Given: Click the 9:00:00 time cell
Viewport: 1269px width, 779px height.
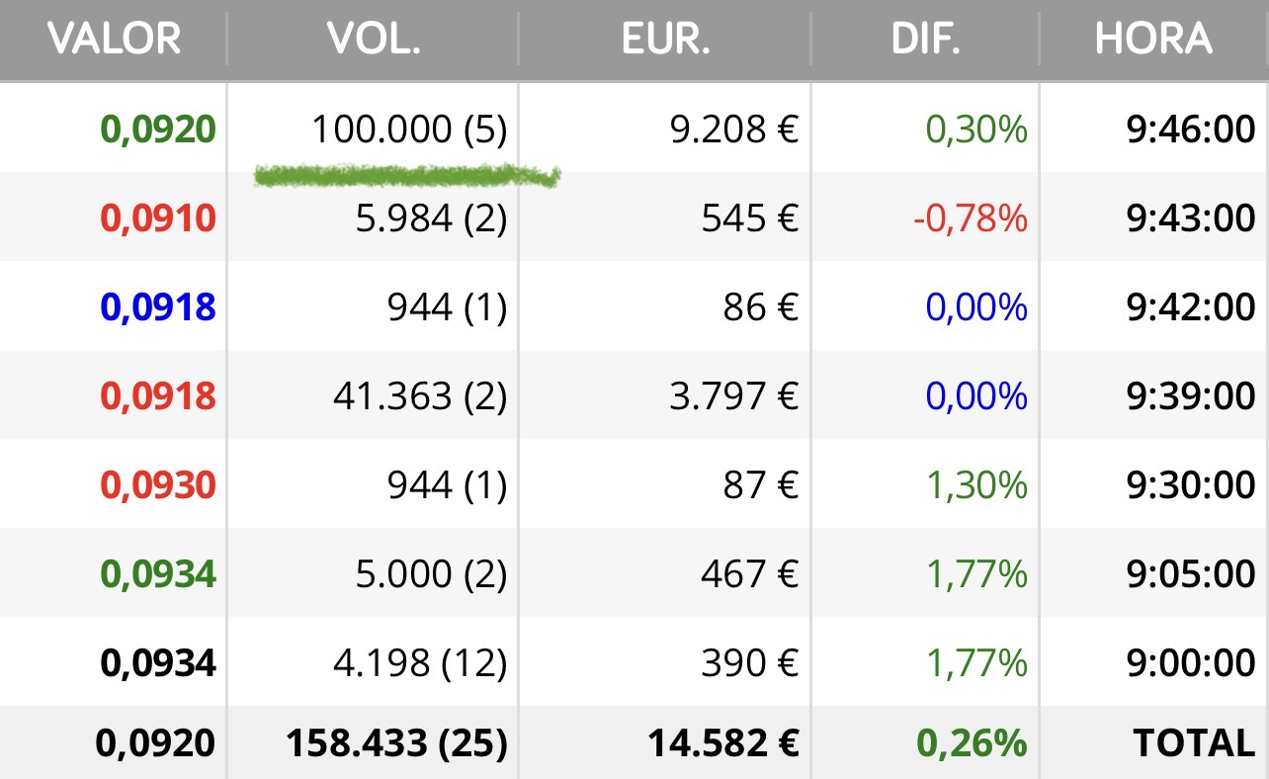Looking at the screenshot, I should pyautogui.click(x=1191, y=663).
